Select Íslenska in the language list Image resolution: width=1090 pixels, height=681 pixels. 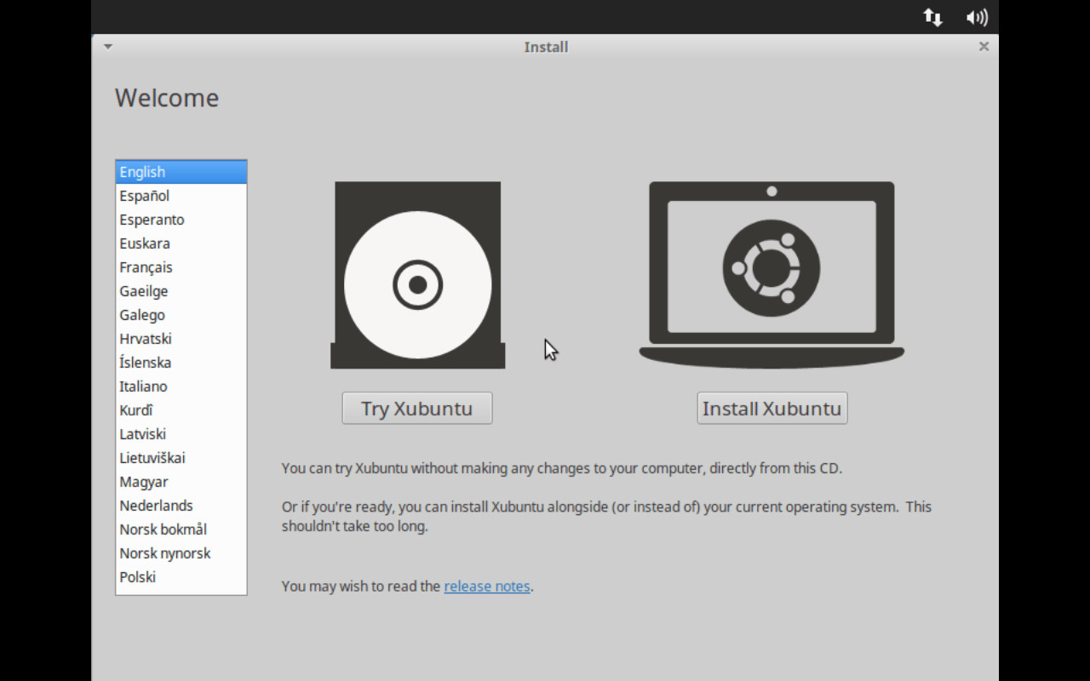[181, 363]
